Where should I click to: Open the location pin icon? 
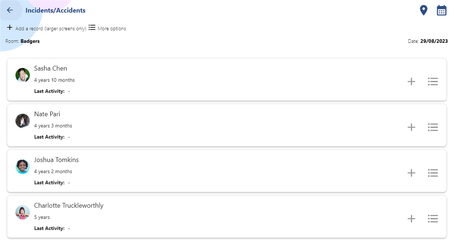coord(423,10)
